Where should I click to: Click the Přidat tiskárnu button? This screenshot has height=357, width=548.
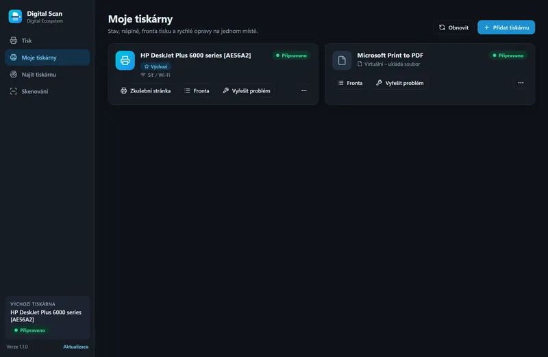(x=506, y=27)
